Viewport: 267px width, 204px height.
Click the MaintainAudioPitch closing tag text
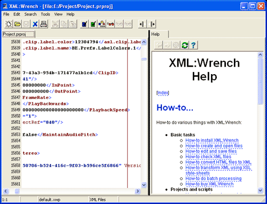[x=67, y=135]
